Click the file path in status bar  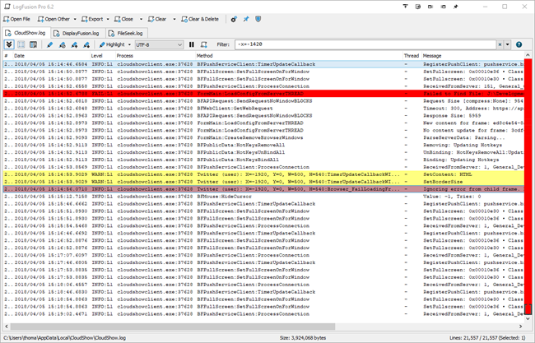tap(64, 338)
